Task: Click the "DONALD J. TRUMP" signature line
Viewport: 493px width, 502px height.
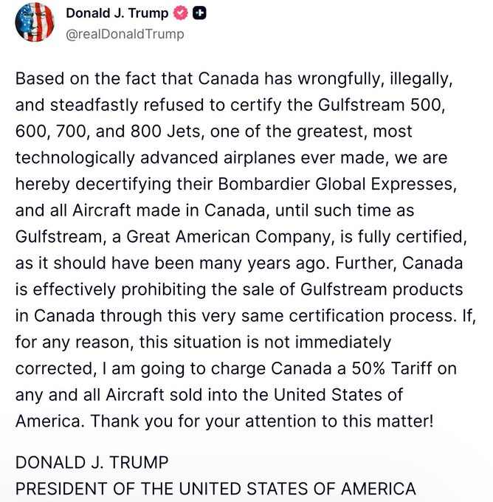Action: point(92,462)
